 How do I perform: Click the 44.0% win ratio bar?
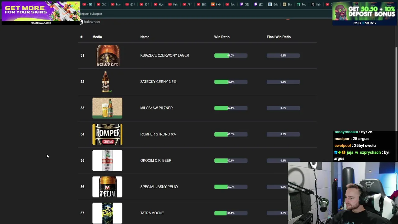pyautogui.click(x=231, y=55)
